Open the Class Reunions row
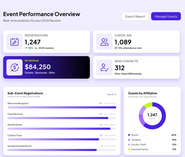The image size is (185, 157). [62, 116]
